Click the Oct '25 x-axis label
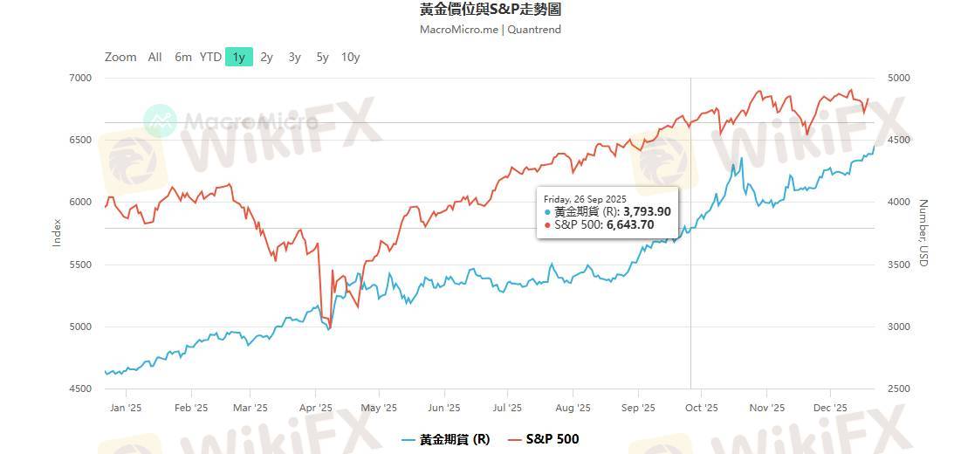Screen dimensions: 954x454 (701, 407)
